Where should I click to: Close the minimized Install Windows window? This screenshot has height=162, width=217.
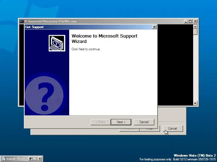point(40,159)
